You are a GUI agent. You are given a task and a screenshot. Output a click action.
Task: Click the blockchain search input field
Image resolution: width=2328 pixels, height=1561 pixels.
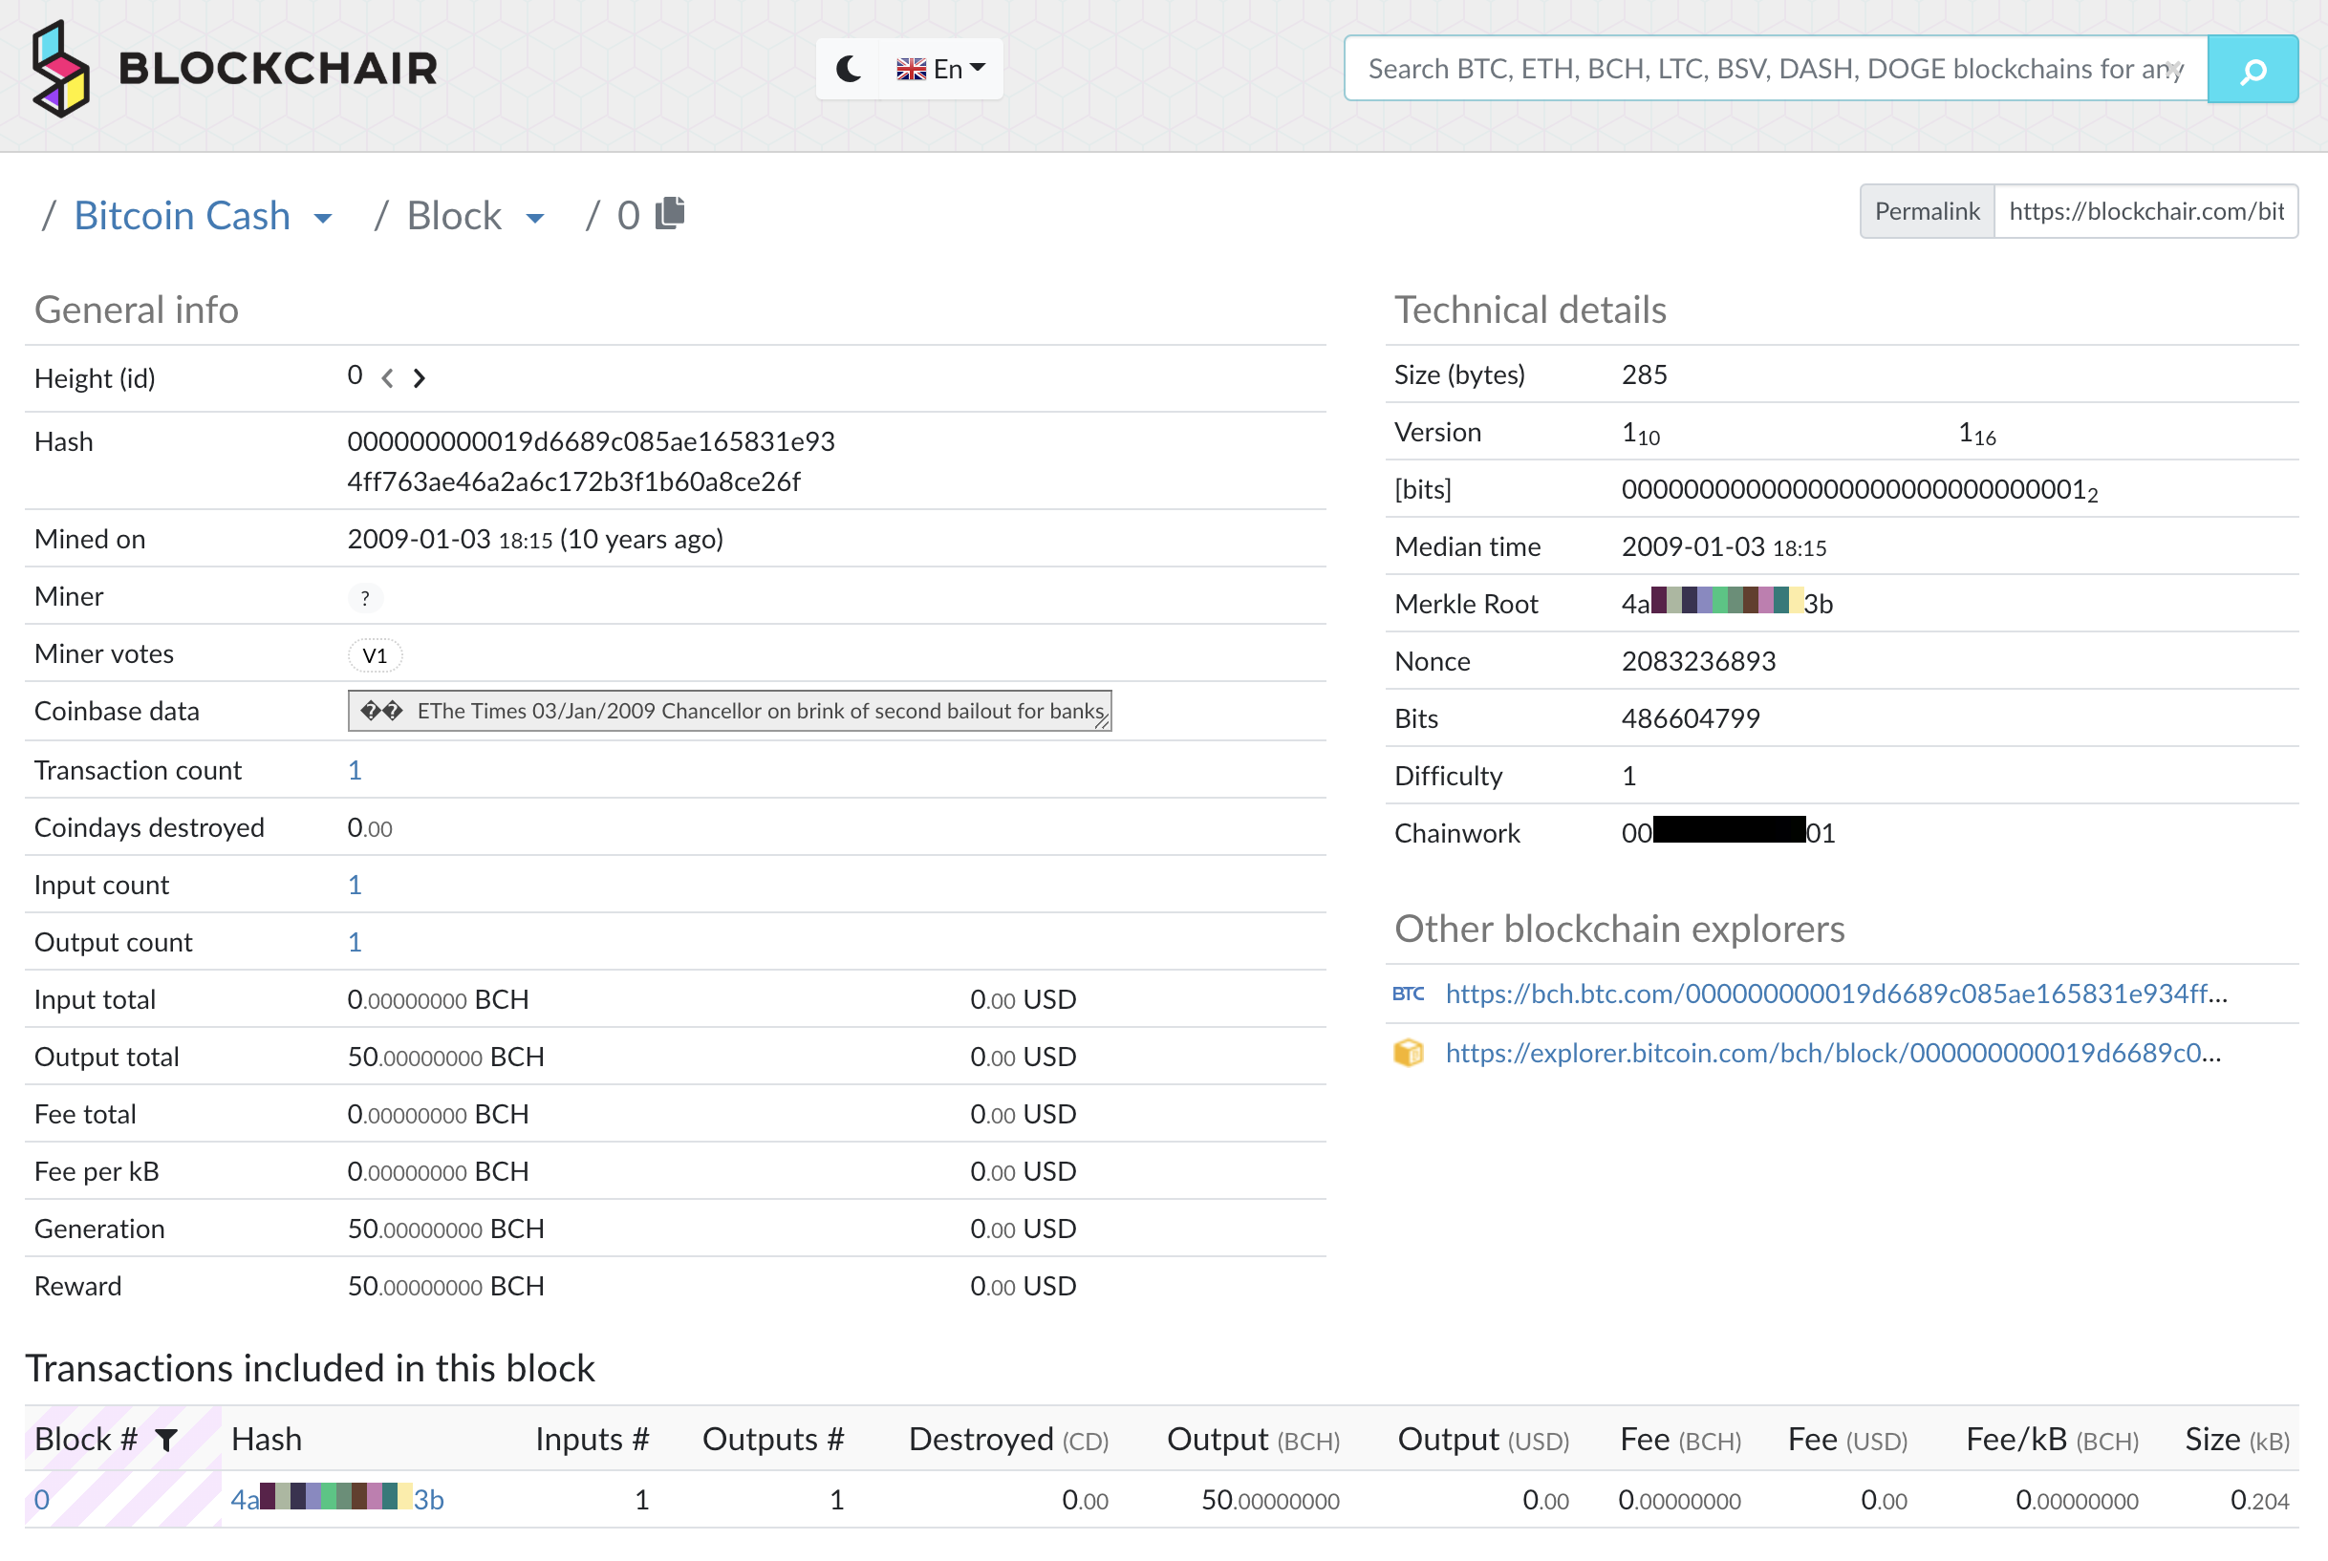tap(1776, 69)
